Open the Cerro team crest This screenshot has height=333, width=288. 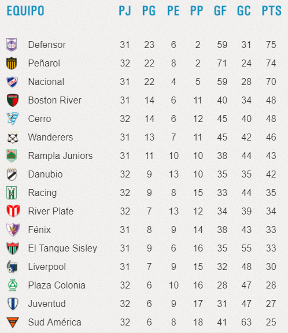click(13, 119)
